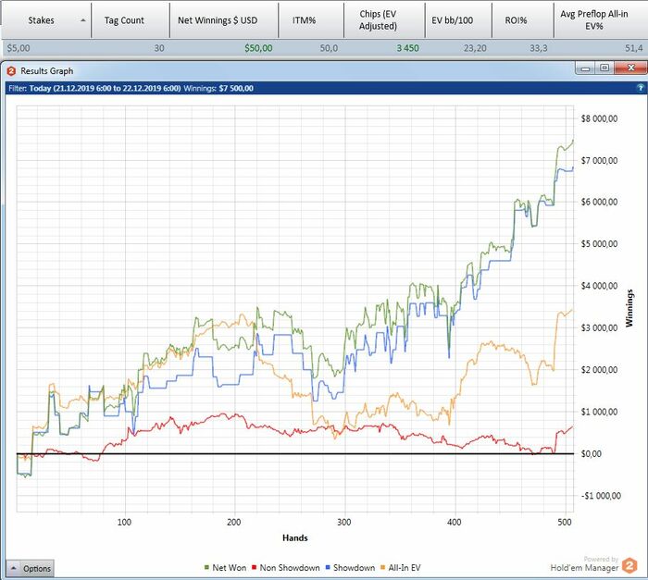Click the Winnings: $7 500,00 text
The image size is (648, 580).
(218, 88)
